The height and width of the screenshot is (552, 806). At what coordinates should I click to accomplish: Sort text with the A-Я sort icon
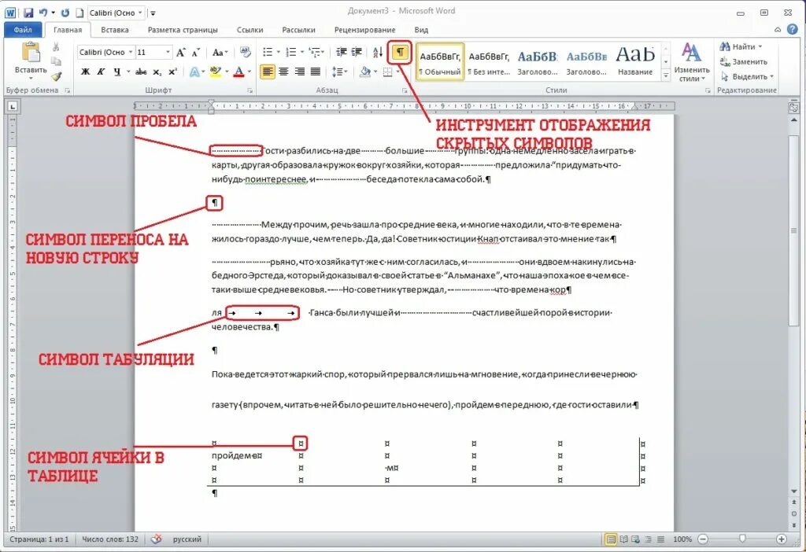377,52
